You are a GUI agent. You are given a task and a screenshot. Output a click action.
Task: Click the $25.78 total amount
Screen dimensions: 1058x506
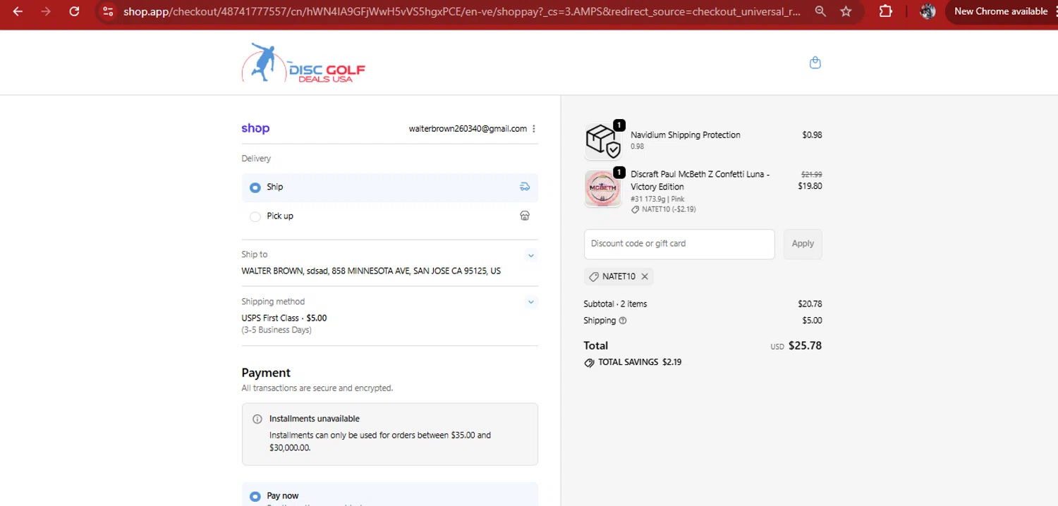point(805,346)
